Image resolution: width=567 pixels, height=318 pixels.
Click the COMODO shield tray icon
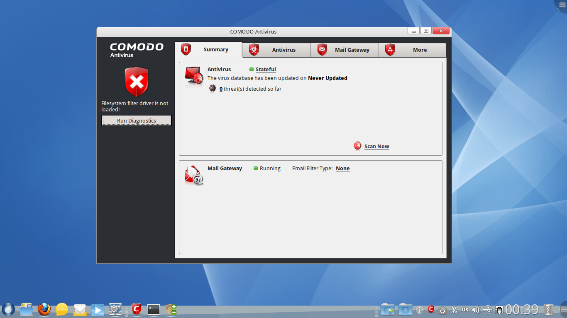tap(431, 309)
